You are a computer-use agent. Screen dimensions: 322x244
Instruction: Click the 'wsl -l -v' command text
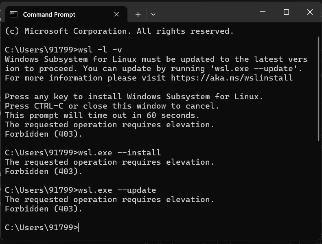coord(100,50)
